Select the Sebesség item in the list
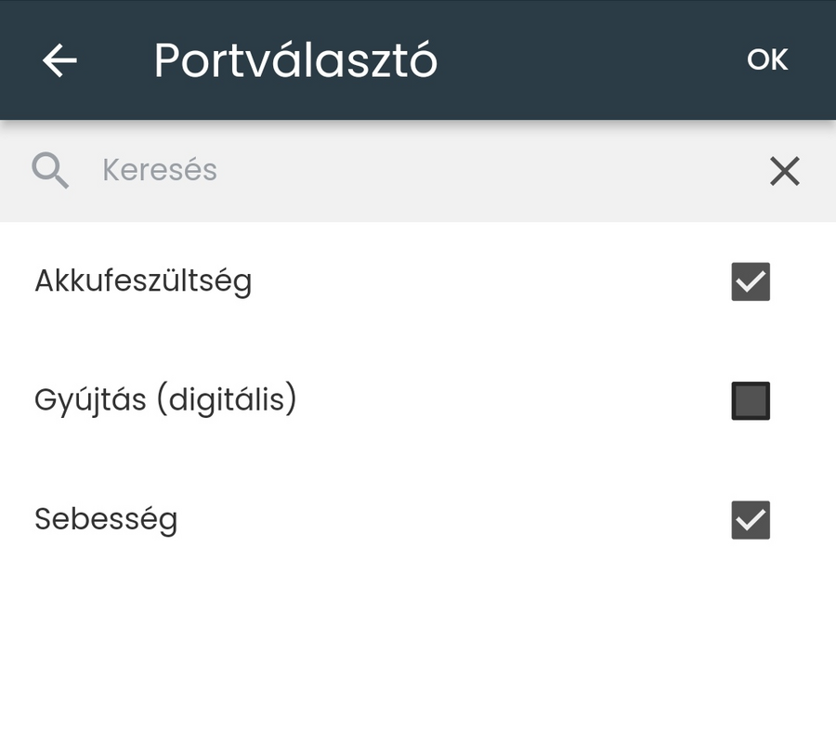The image size is (836, 743). point(105,519)
